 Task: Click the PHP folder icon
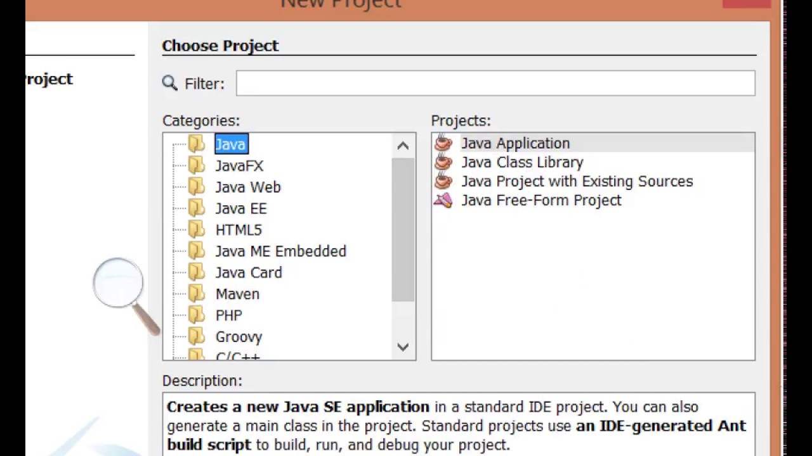click(197, 315)
